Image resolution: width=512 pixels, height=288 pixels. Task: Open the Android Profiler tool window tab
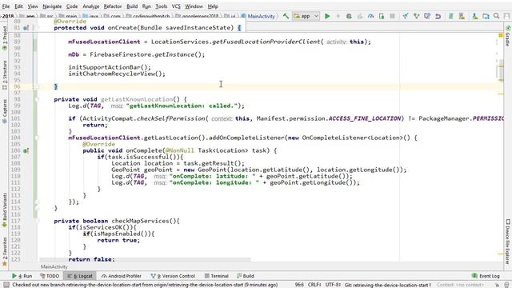click(x=122, y=276)
